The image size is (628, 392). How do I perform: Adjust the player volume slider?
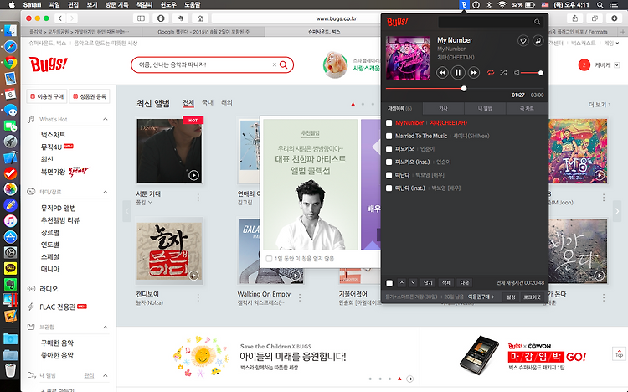pos(531,73)
